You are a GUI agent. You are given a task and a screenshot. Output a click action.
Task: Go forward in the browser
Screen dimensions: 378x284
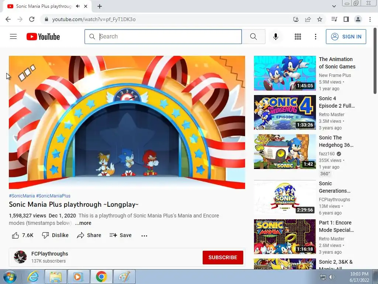20,19
